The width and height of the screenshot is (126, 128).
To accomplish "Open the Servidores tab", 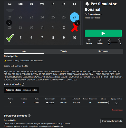I will pos(103,51).
